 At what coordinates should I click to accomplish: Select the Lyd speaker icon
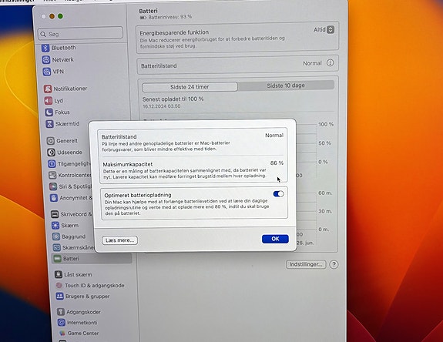(49, 101)
